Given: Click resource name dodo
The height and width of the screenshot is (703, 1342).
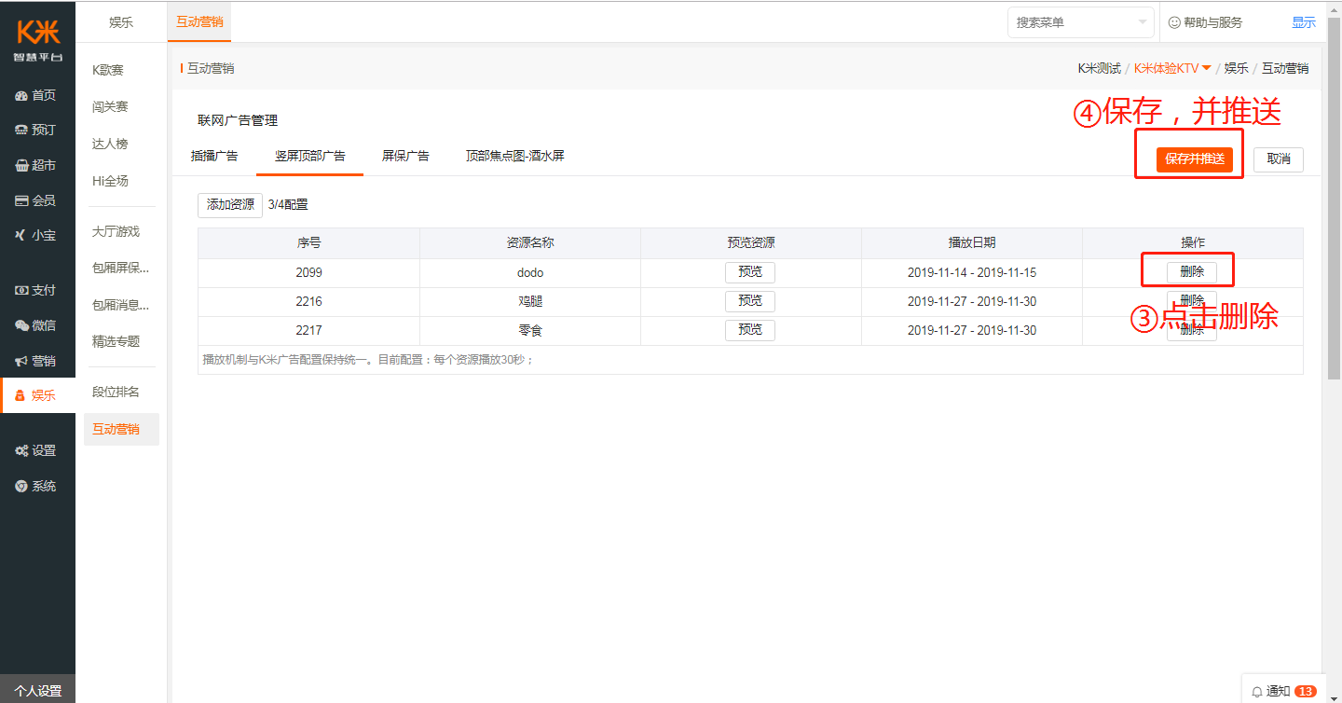Looking at the screenshot, I should [x=530, y=273].
